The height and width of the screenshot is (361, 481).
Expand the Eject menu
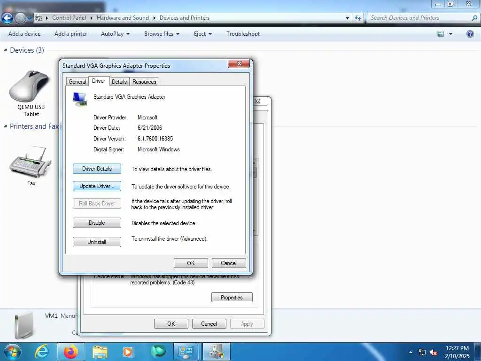pos(203,34)
